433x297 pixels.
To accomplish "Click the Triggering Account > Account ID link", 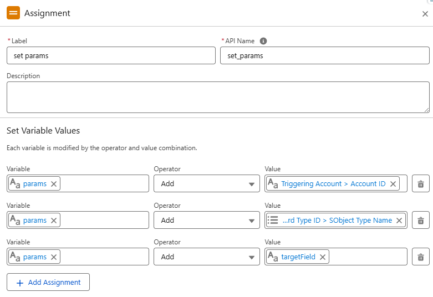I will (333, 184).
